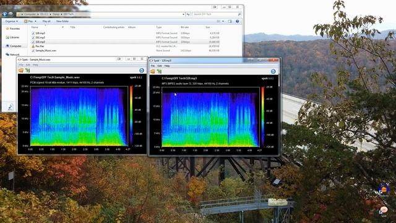The height and width of the screenshot is (223, 396).
Task: Click Temp breadcrumb in address bar
Action: click(x=56, y=14)
